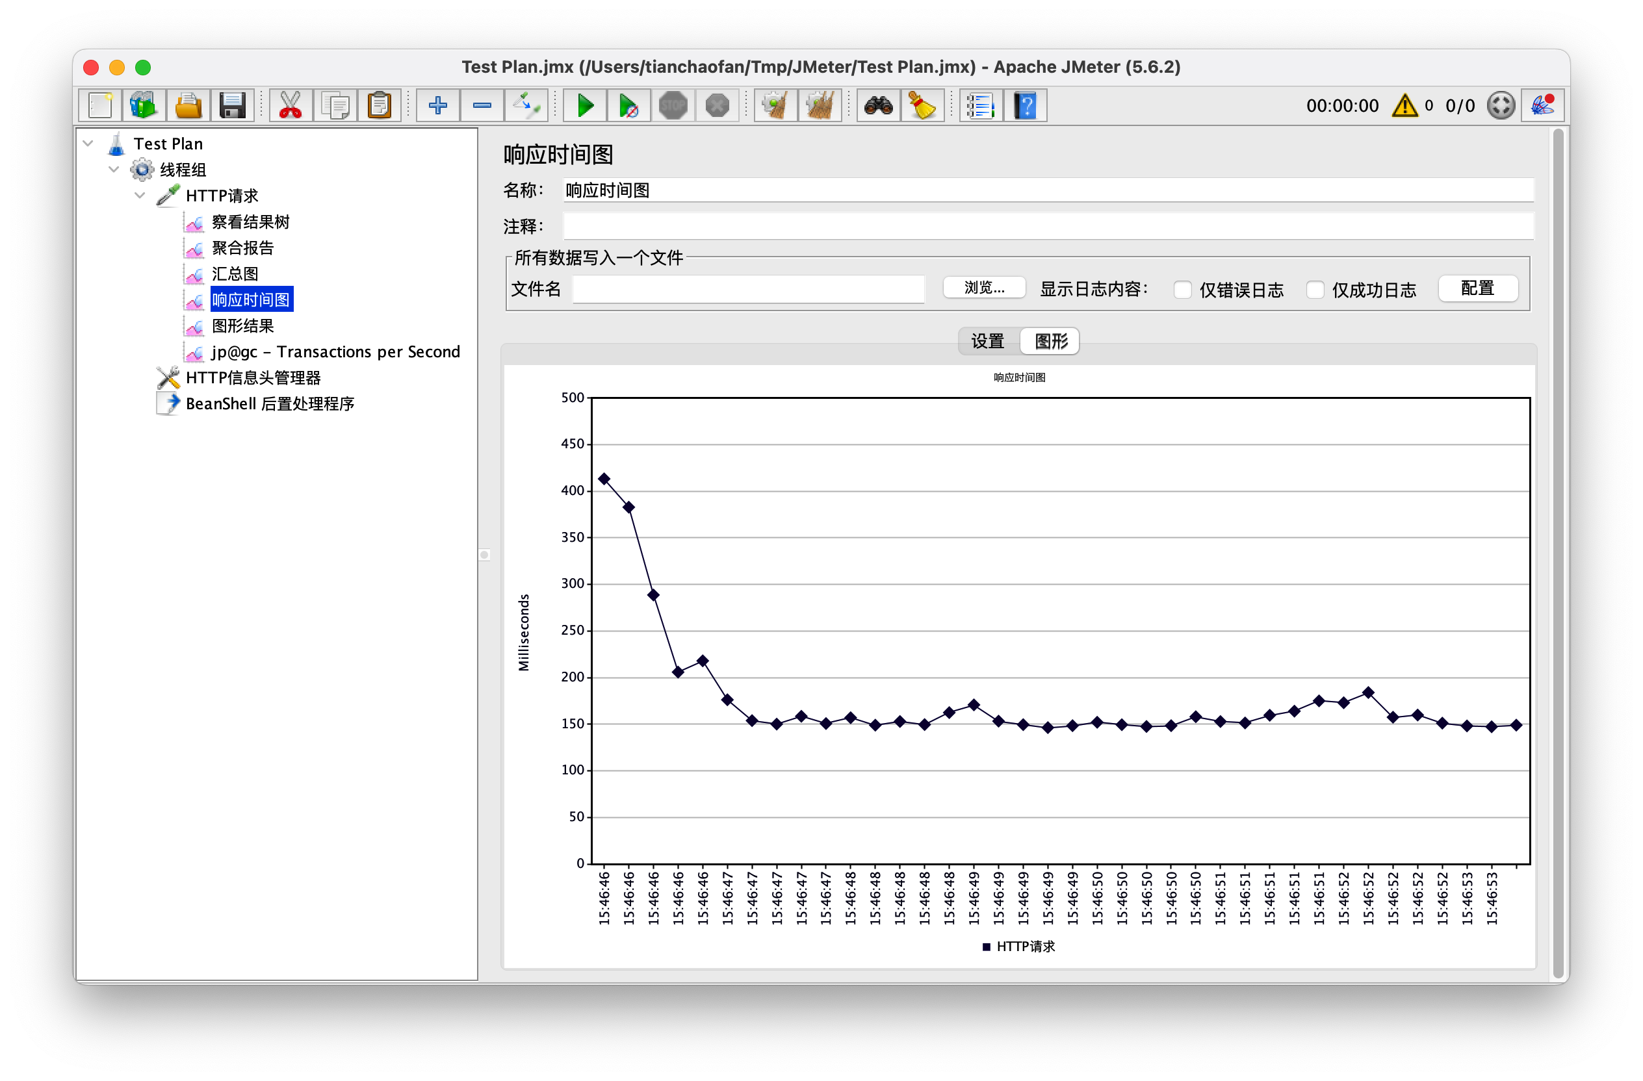Click the Shutdown test icon
1643x1081 pixels.
pos(718,107)
